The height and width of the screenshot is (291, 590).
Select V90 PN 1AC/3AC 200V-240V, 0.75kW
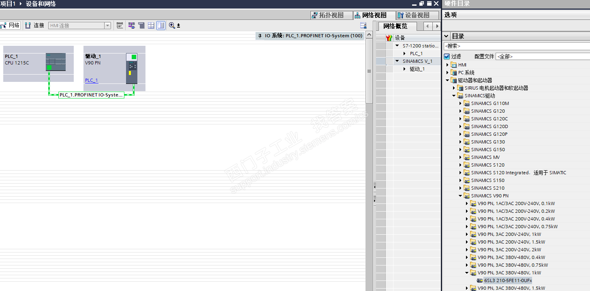coord(517,227)
